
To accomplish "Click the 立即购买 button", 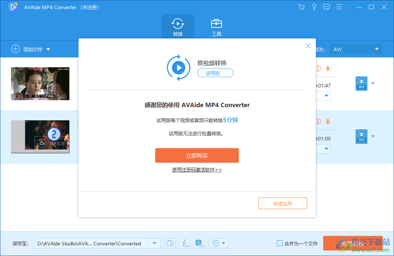I will click(197, 155).
